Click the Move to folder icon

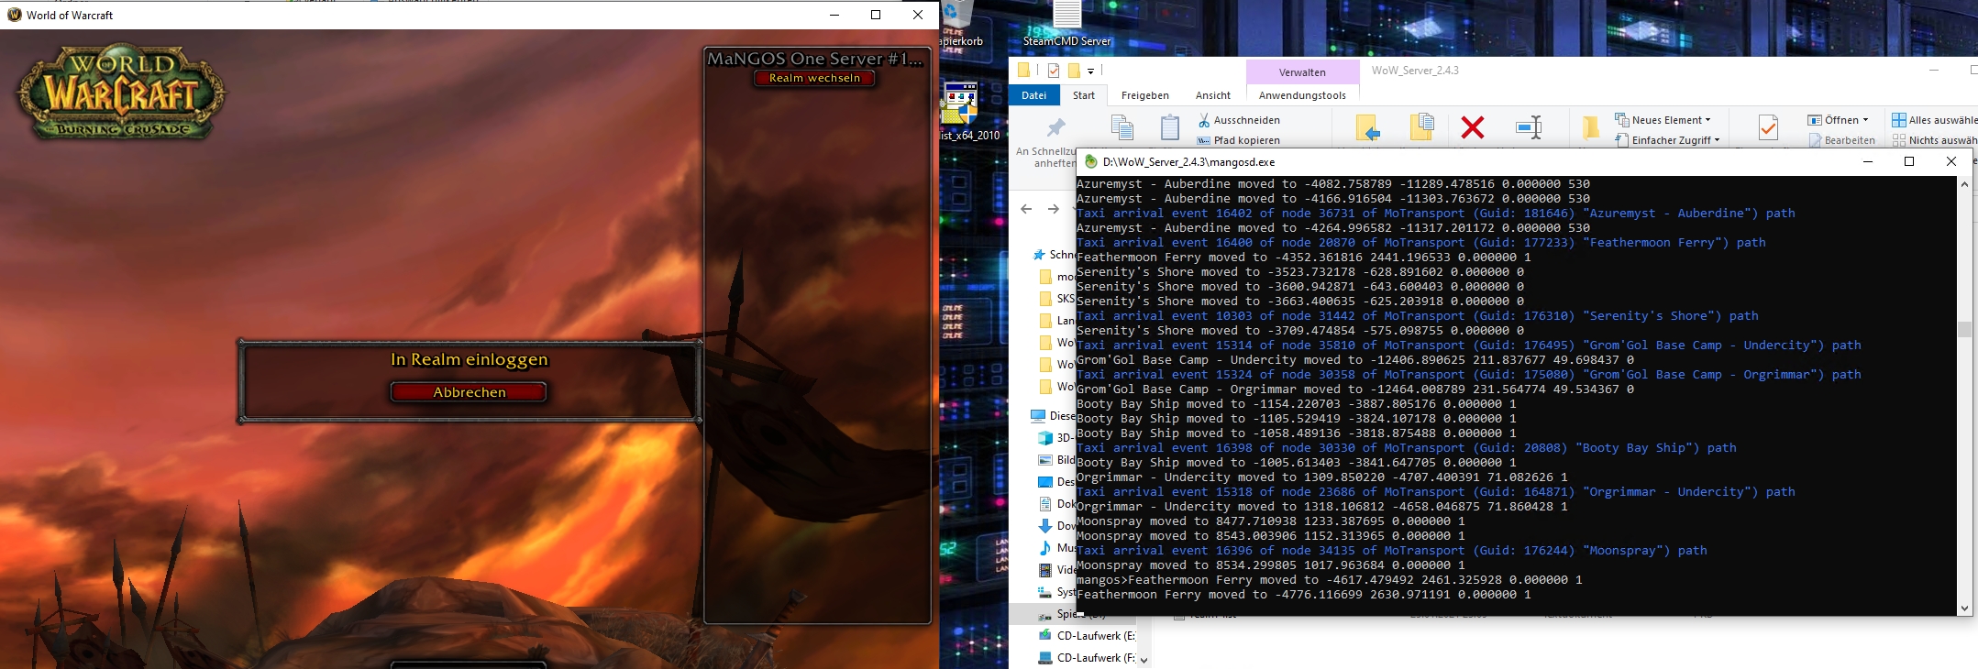coord(1367,128)
